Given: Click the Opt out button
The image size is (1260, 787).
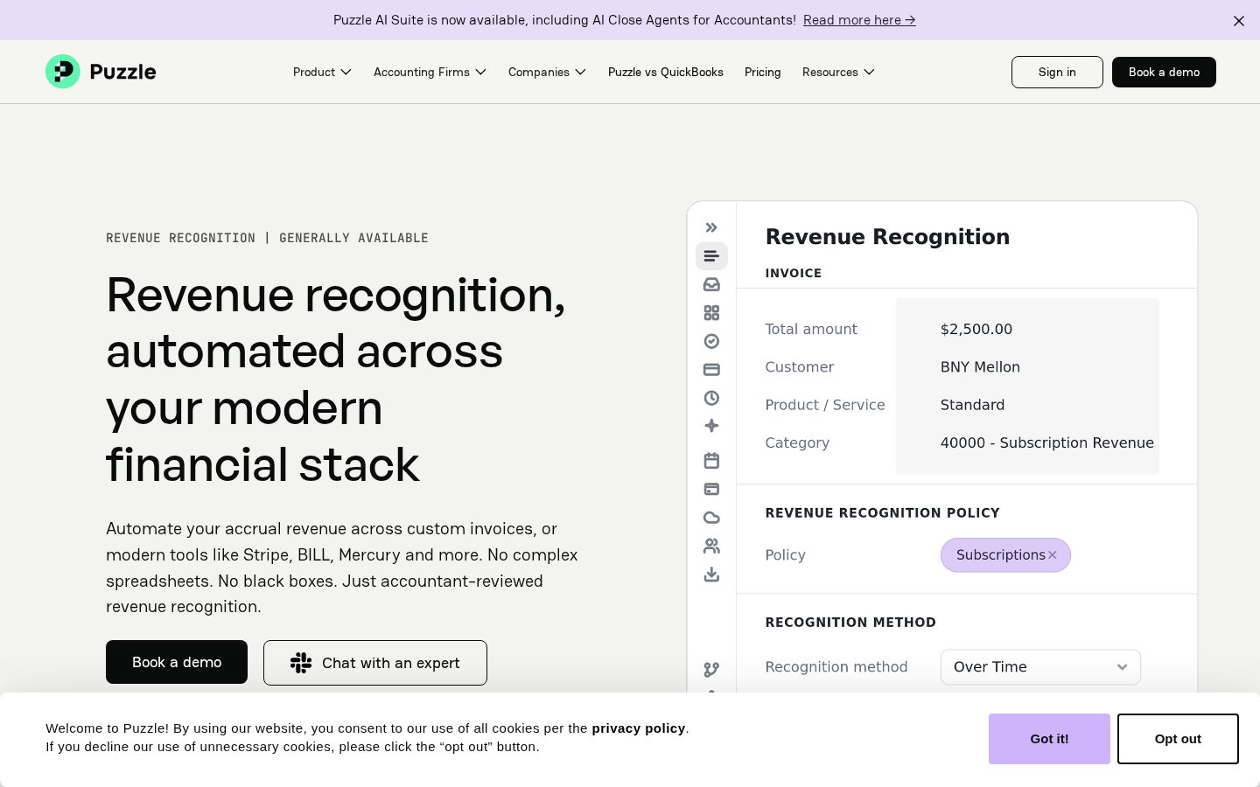Looking at the screenshot, I should [x=1178, y=739].
